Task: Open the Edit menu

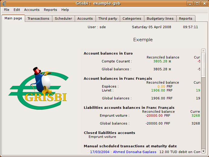Action: 17,10
